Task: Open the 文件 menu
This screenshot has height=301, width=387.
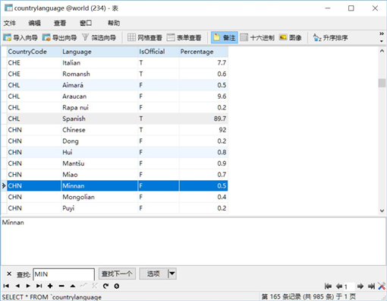Action: coord(10,23)
